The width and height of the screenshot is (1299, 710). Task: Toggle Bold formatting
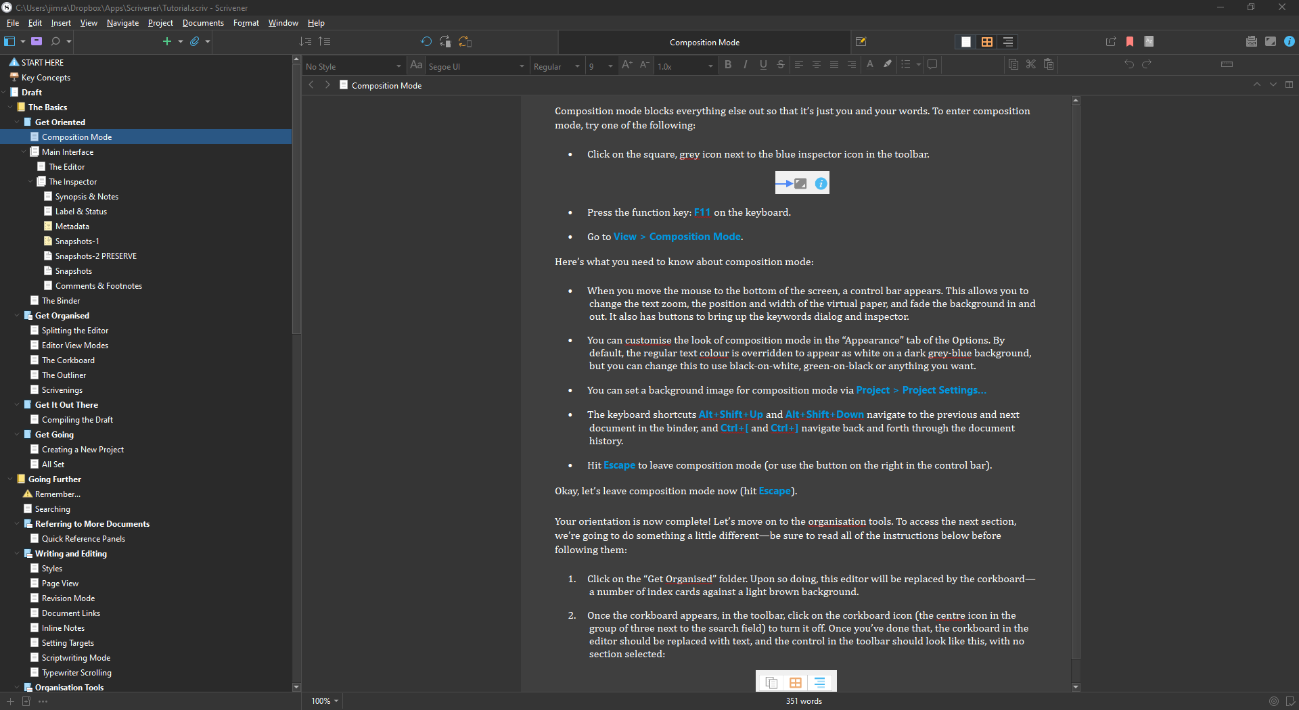click(728, 65)
